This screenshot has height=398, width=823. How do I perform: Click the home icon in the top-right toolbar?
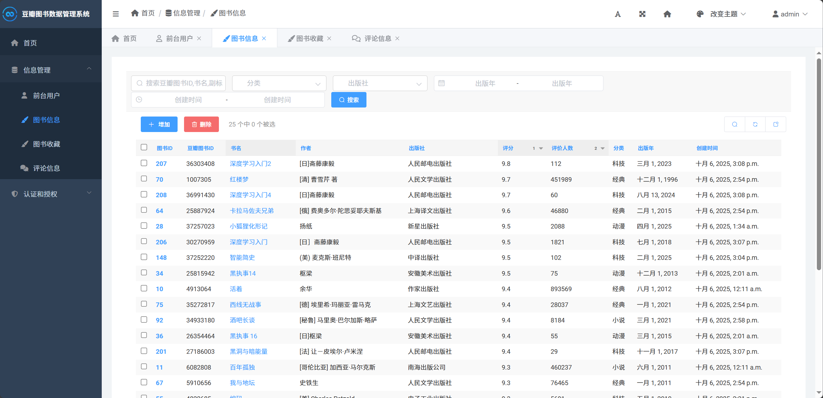pos(667,14)
